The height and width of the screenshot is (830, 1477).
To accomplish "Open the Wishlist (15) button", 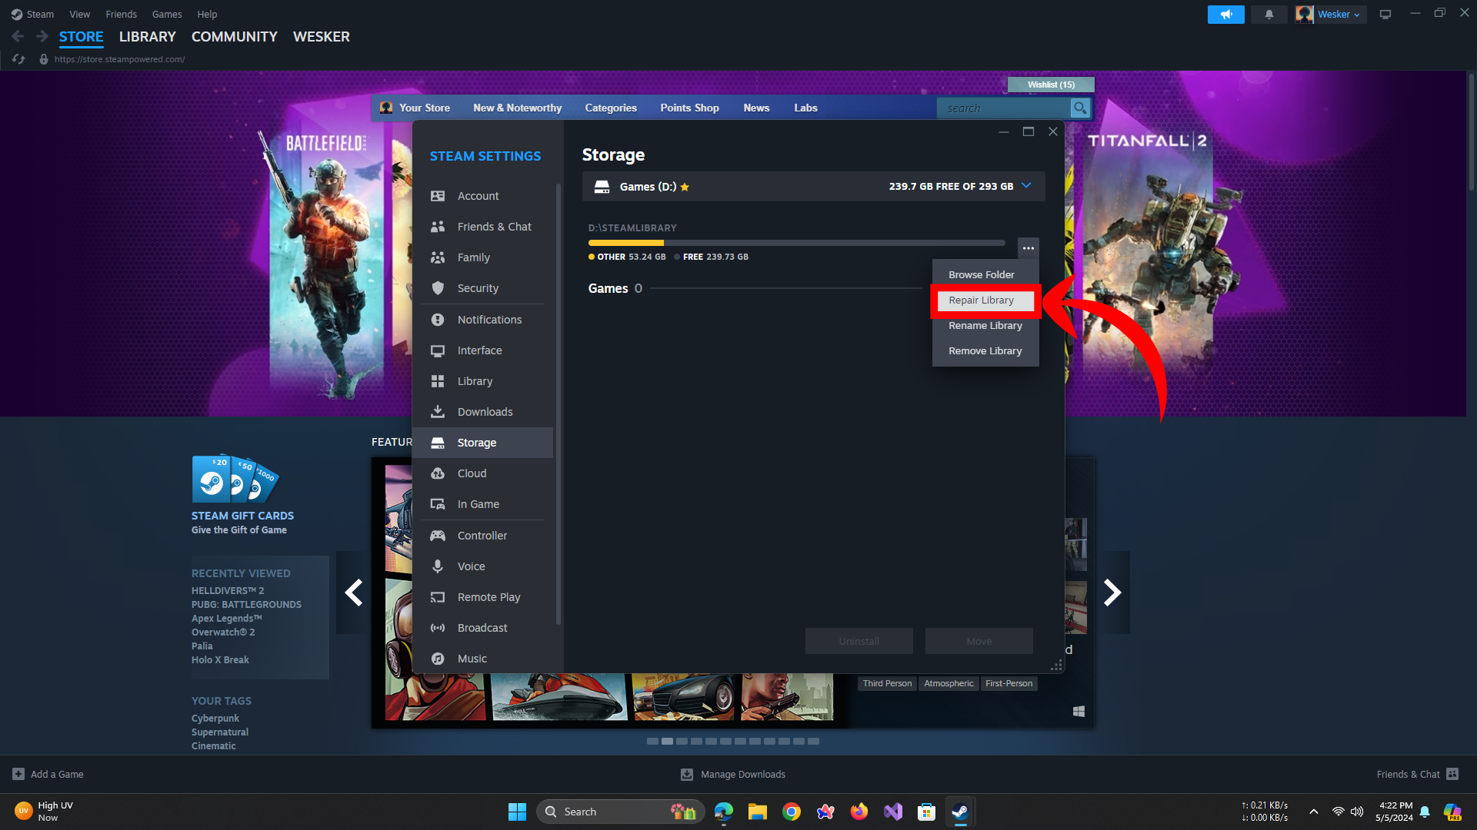I will click(x=1051, y=85).
